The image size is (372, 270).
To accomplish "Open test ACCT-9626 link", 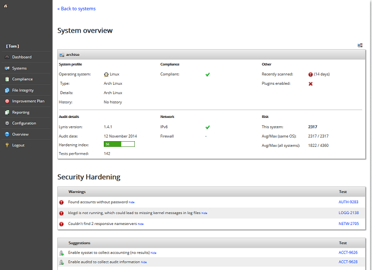I will 348,252.
